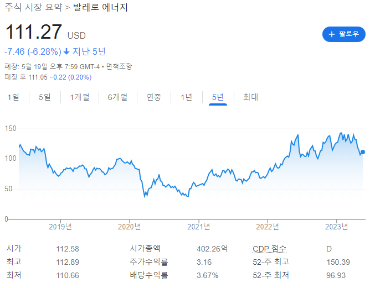Click the 최고 value 112.89
375x288 pixels.
click(68, 262)
